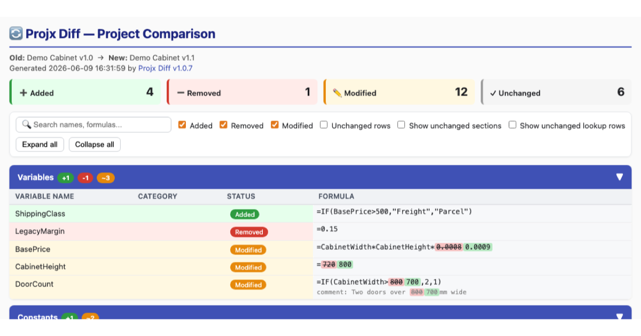Click the =0.15 LegacyMargin formula
Screen dimensions: 641x336
327,229
